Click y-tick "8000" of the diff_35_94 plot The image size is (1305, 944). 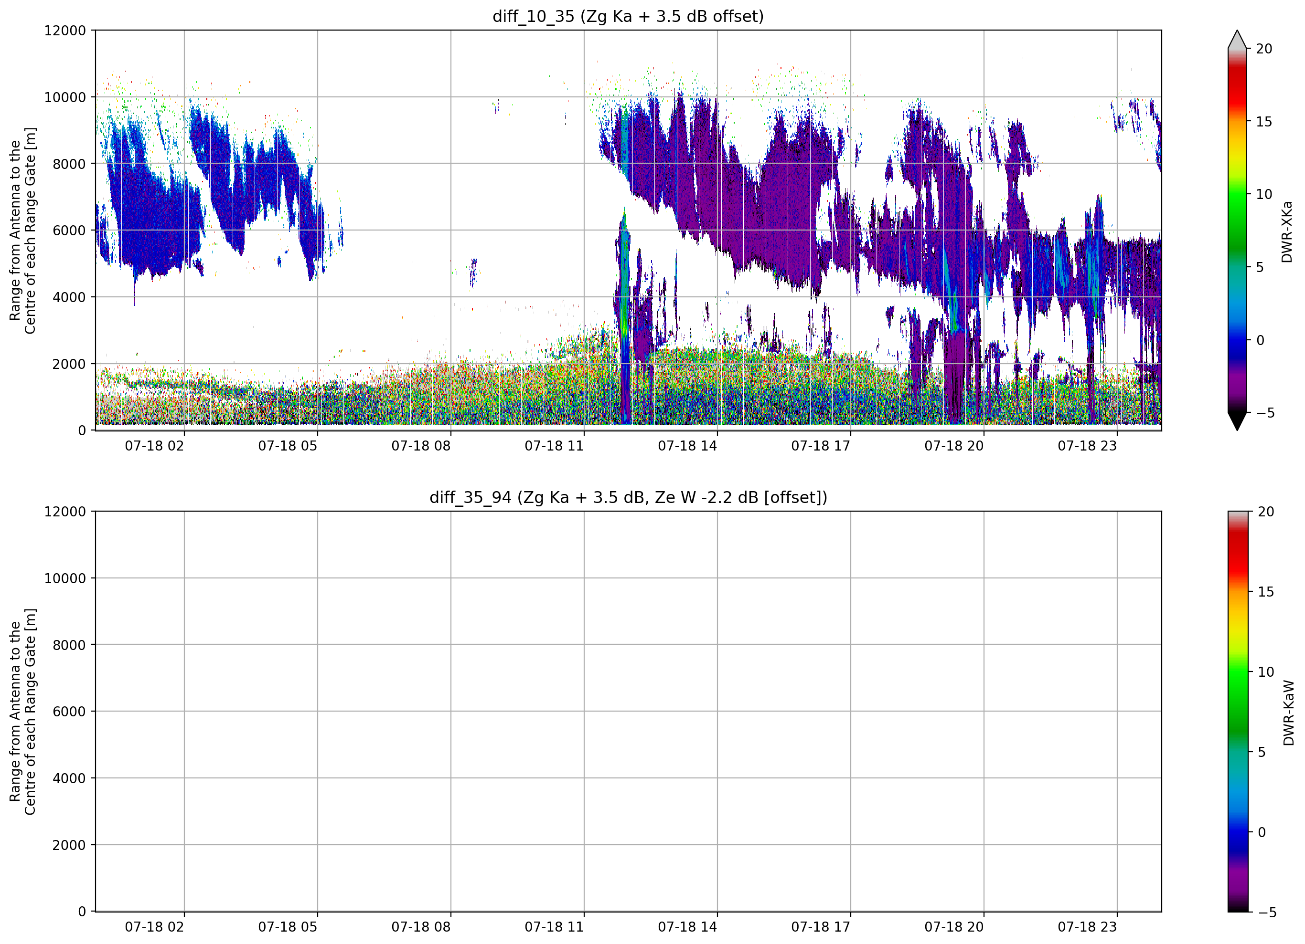pos(69,645)
